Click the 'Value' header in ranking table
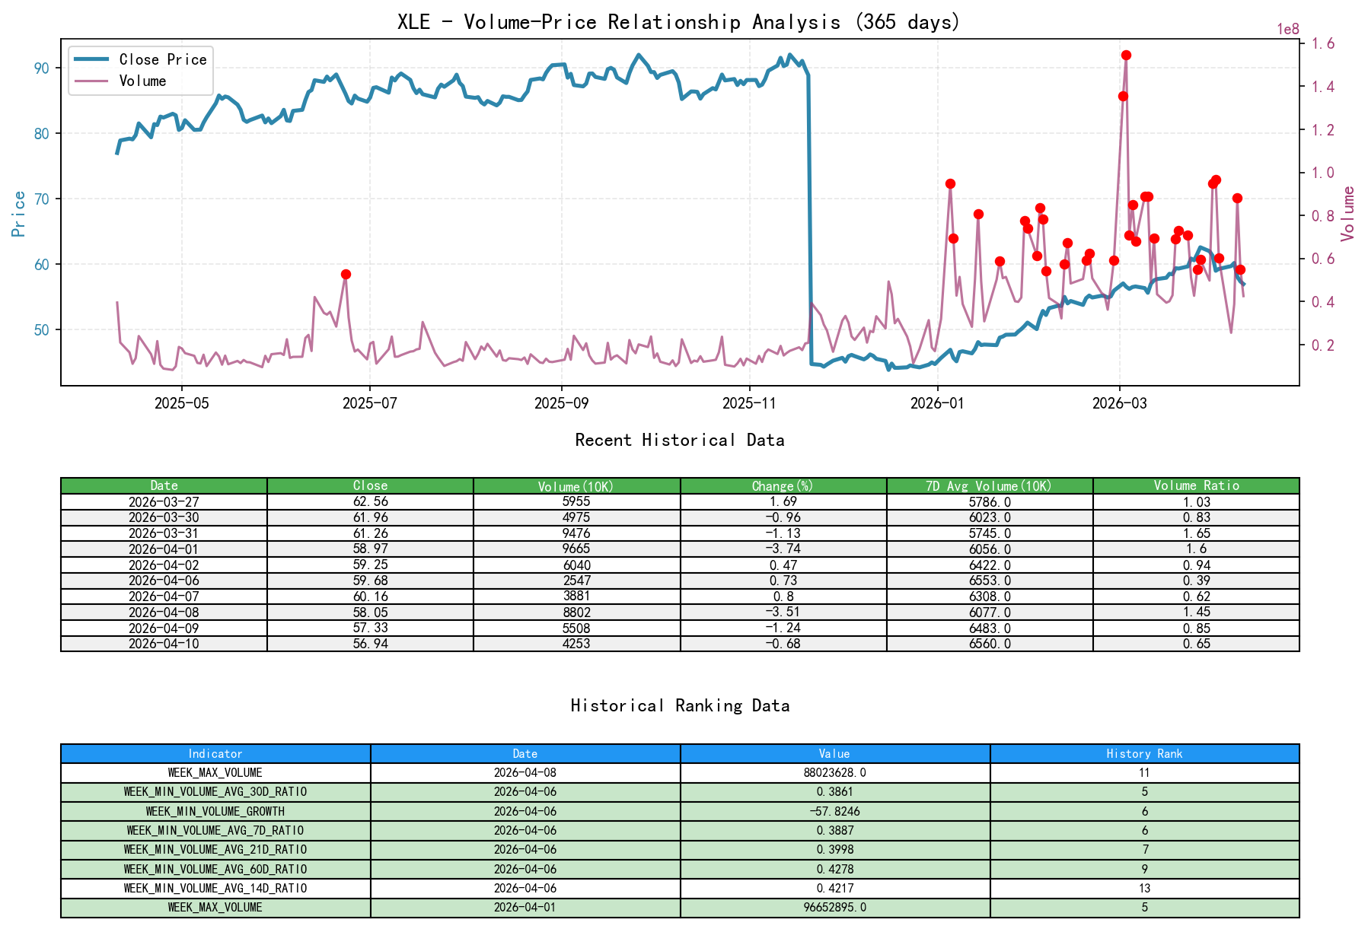 [x=834, y=754]
